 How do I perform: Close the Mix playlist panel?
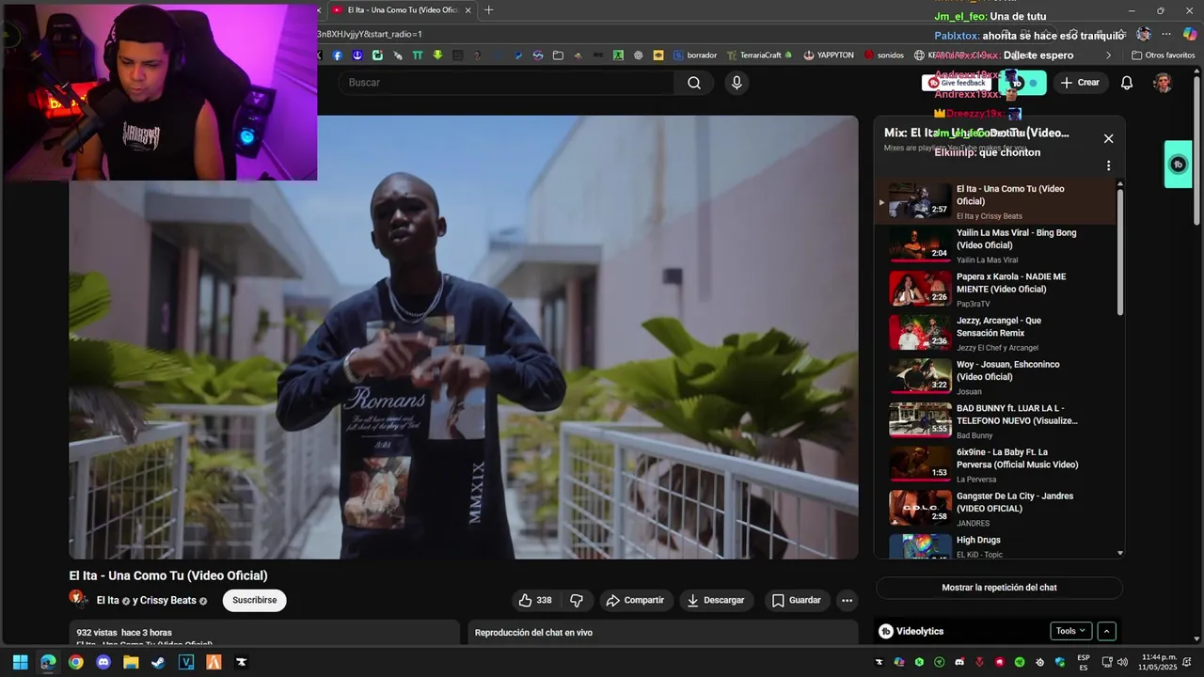click(x=1108, y=138)
